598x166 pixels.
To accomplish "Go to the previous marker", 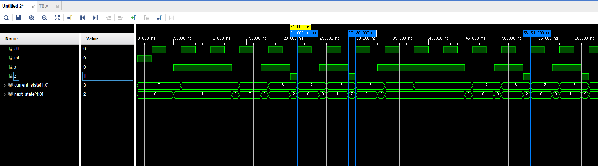I will coord(146,18).
